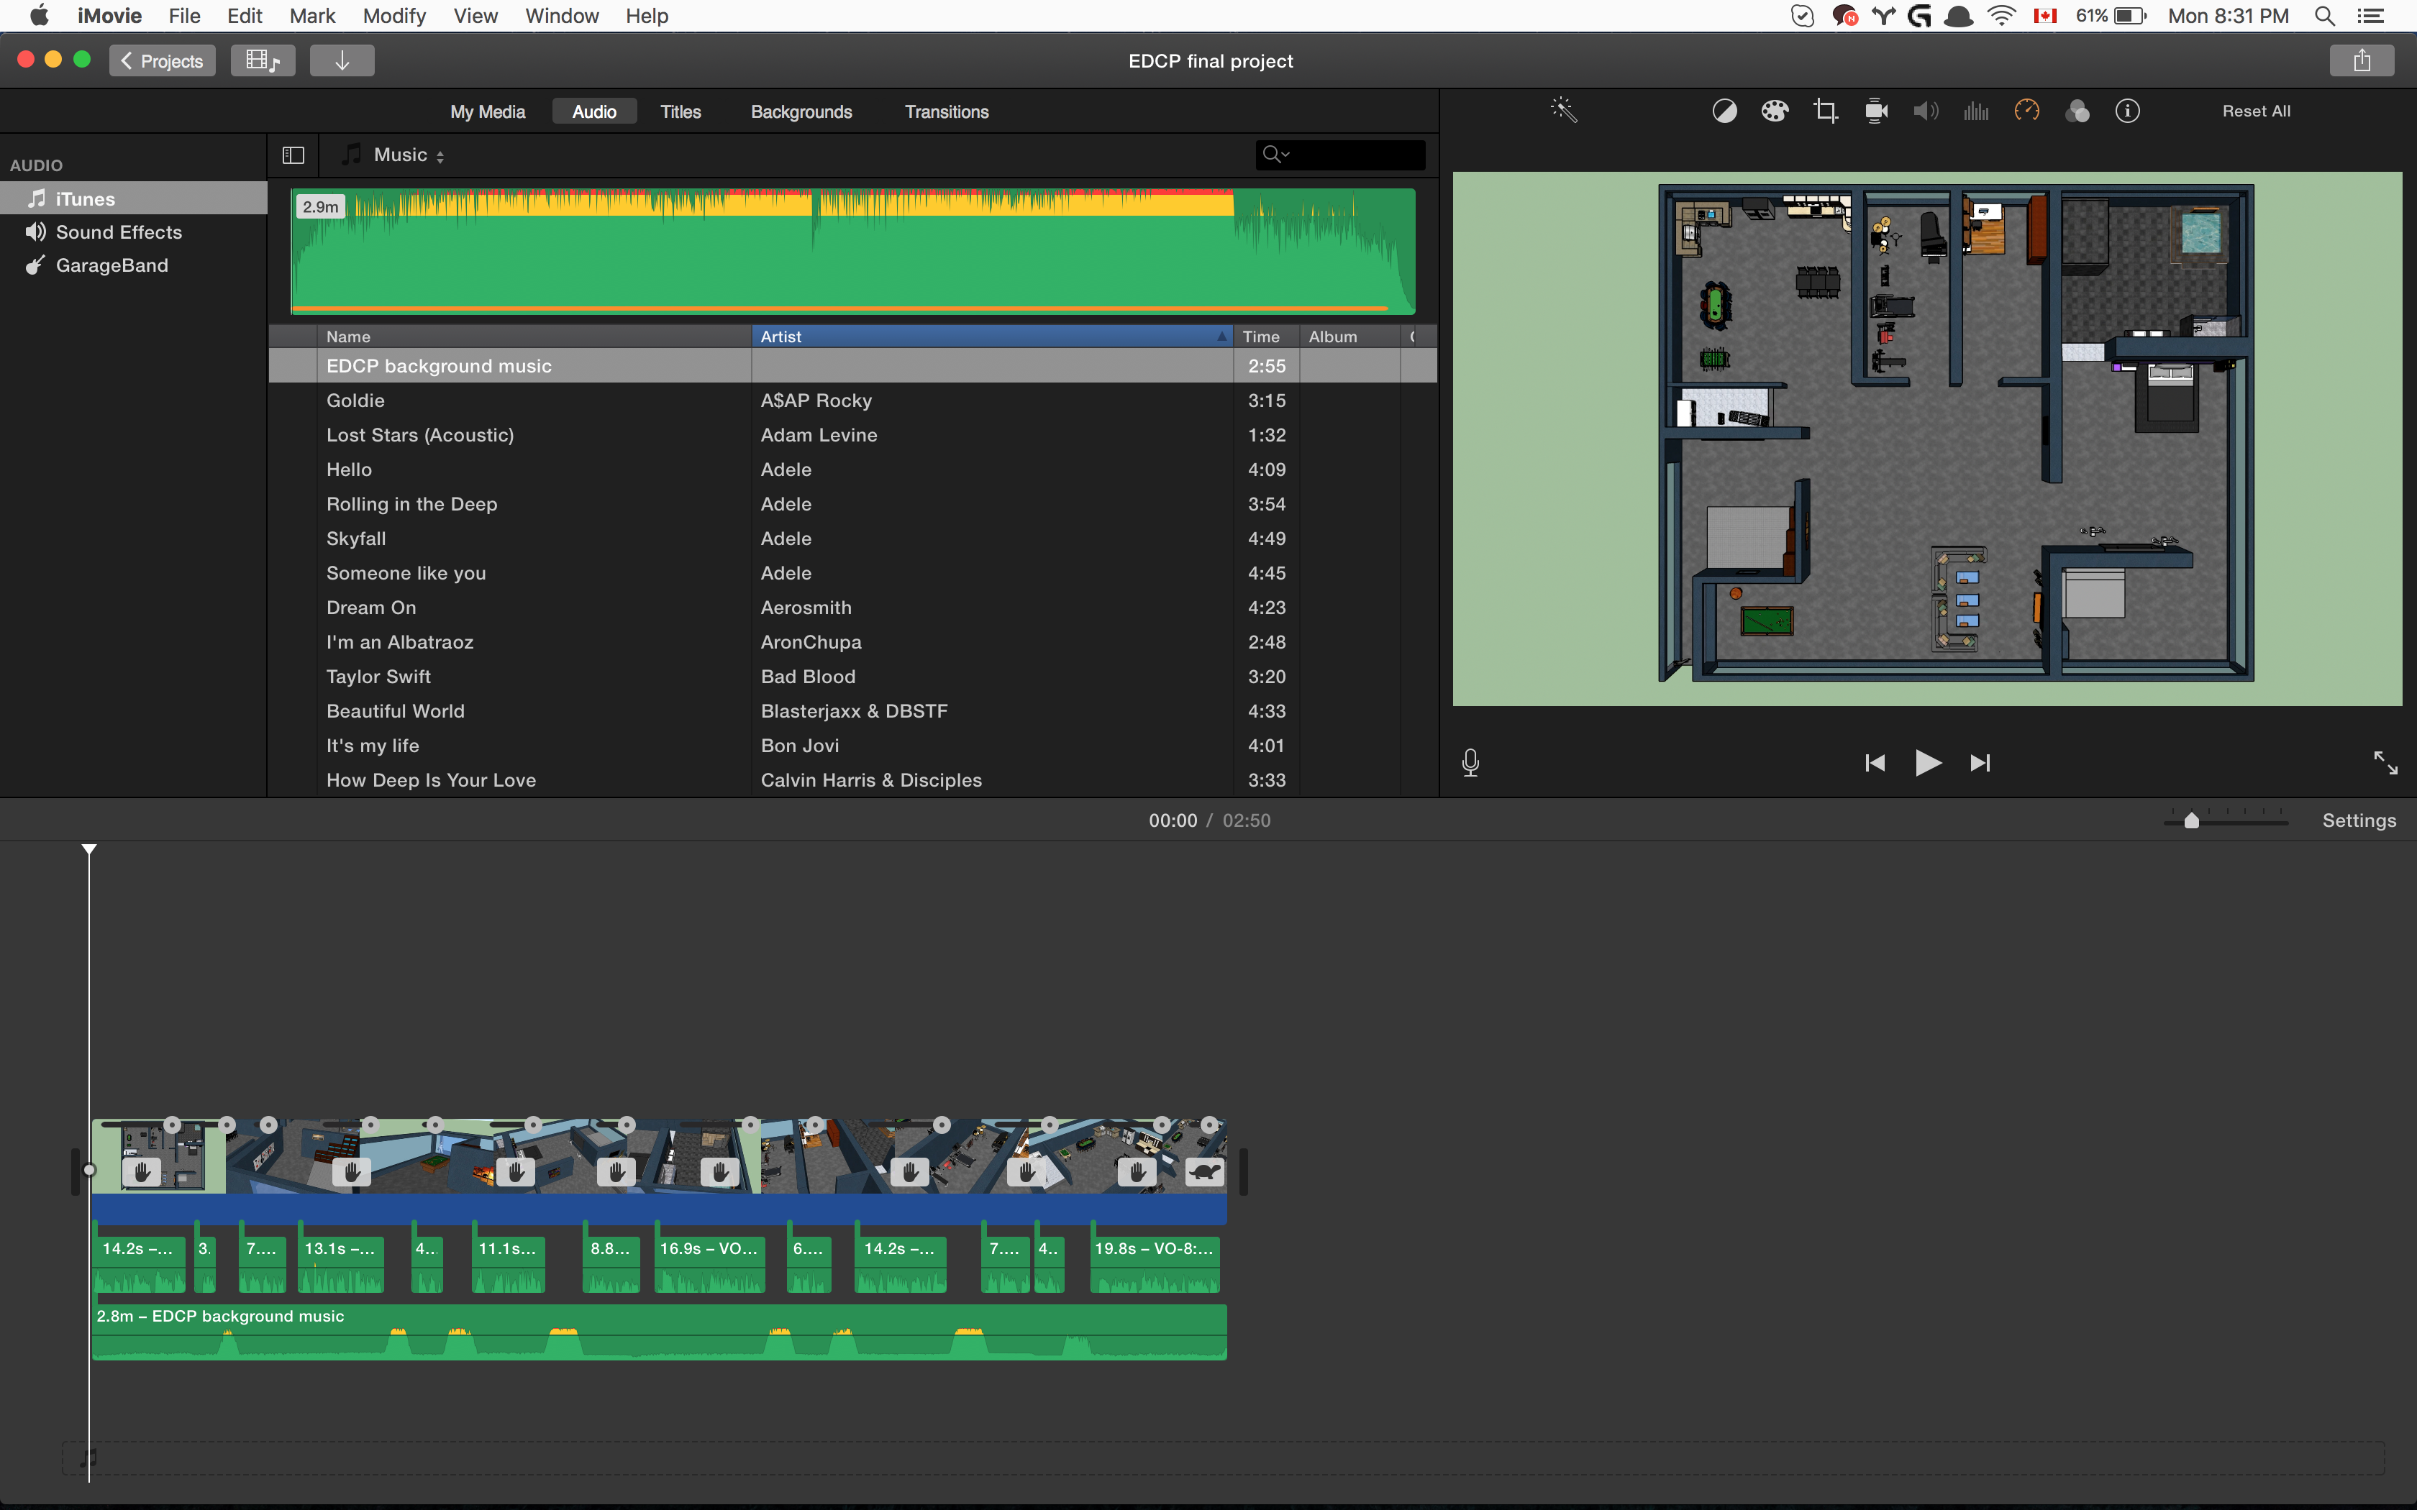Switch to the Transitions tab
The width and height of the screenshot is (2417, 1510).
[x=946, y=112]
